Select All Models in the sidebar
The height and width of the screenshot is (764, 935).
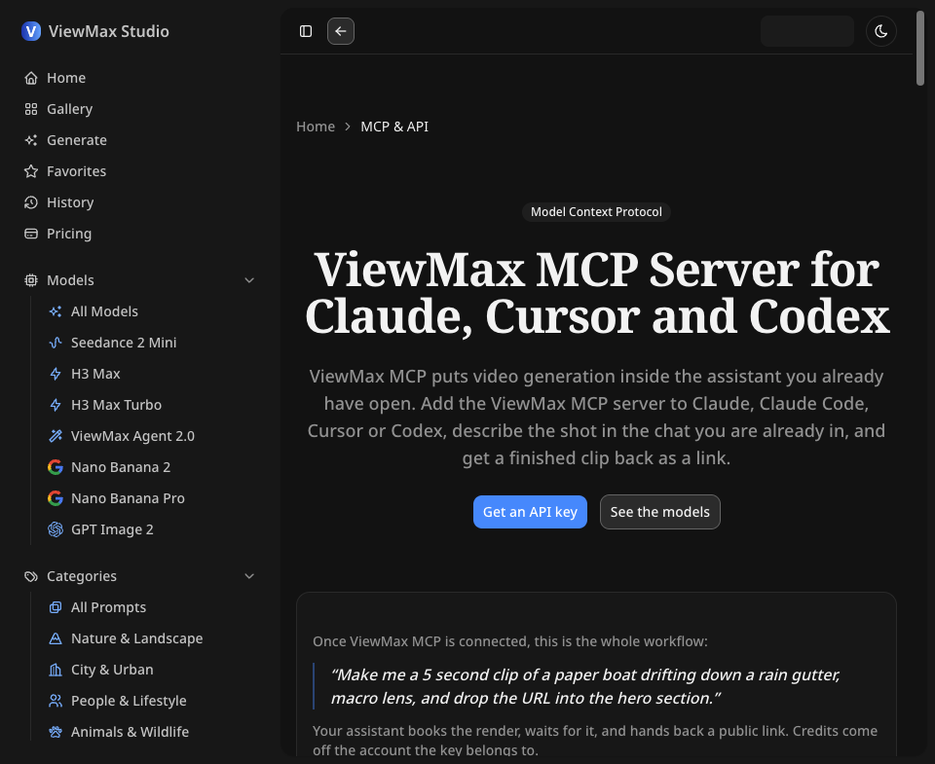tap(152, 311)
